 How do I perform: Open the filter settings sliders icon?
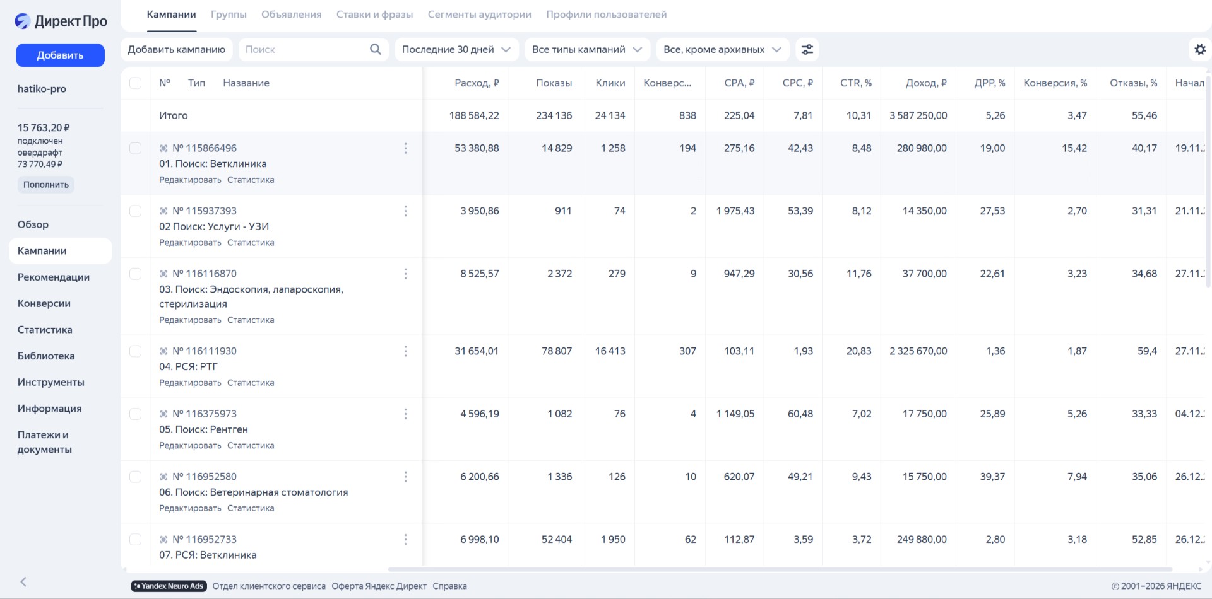point(807,49)
